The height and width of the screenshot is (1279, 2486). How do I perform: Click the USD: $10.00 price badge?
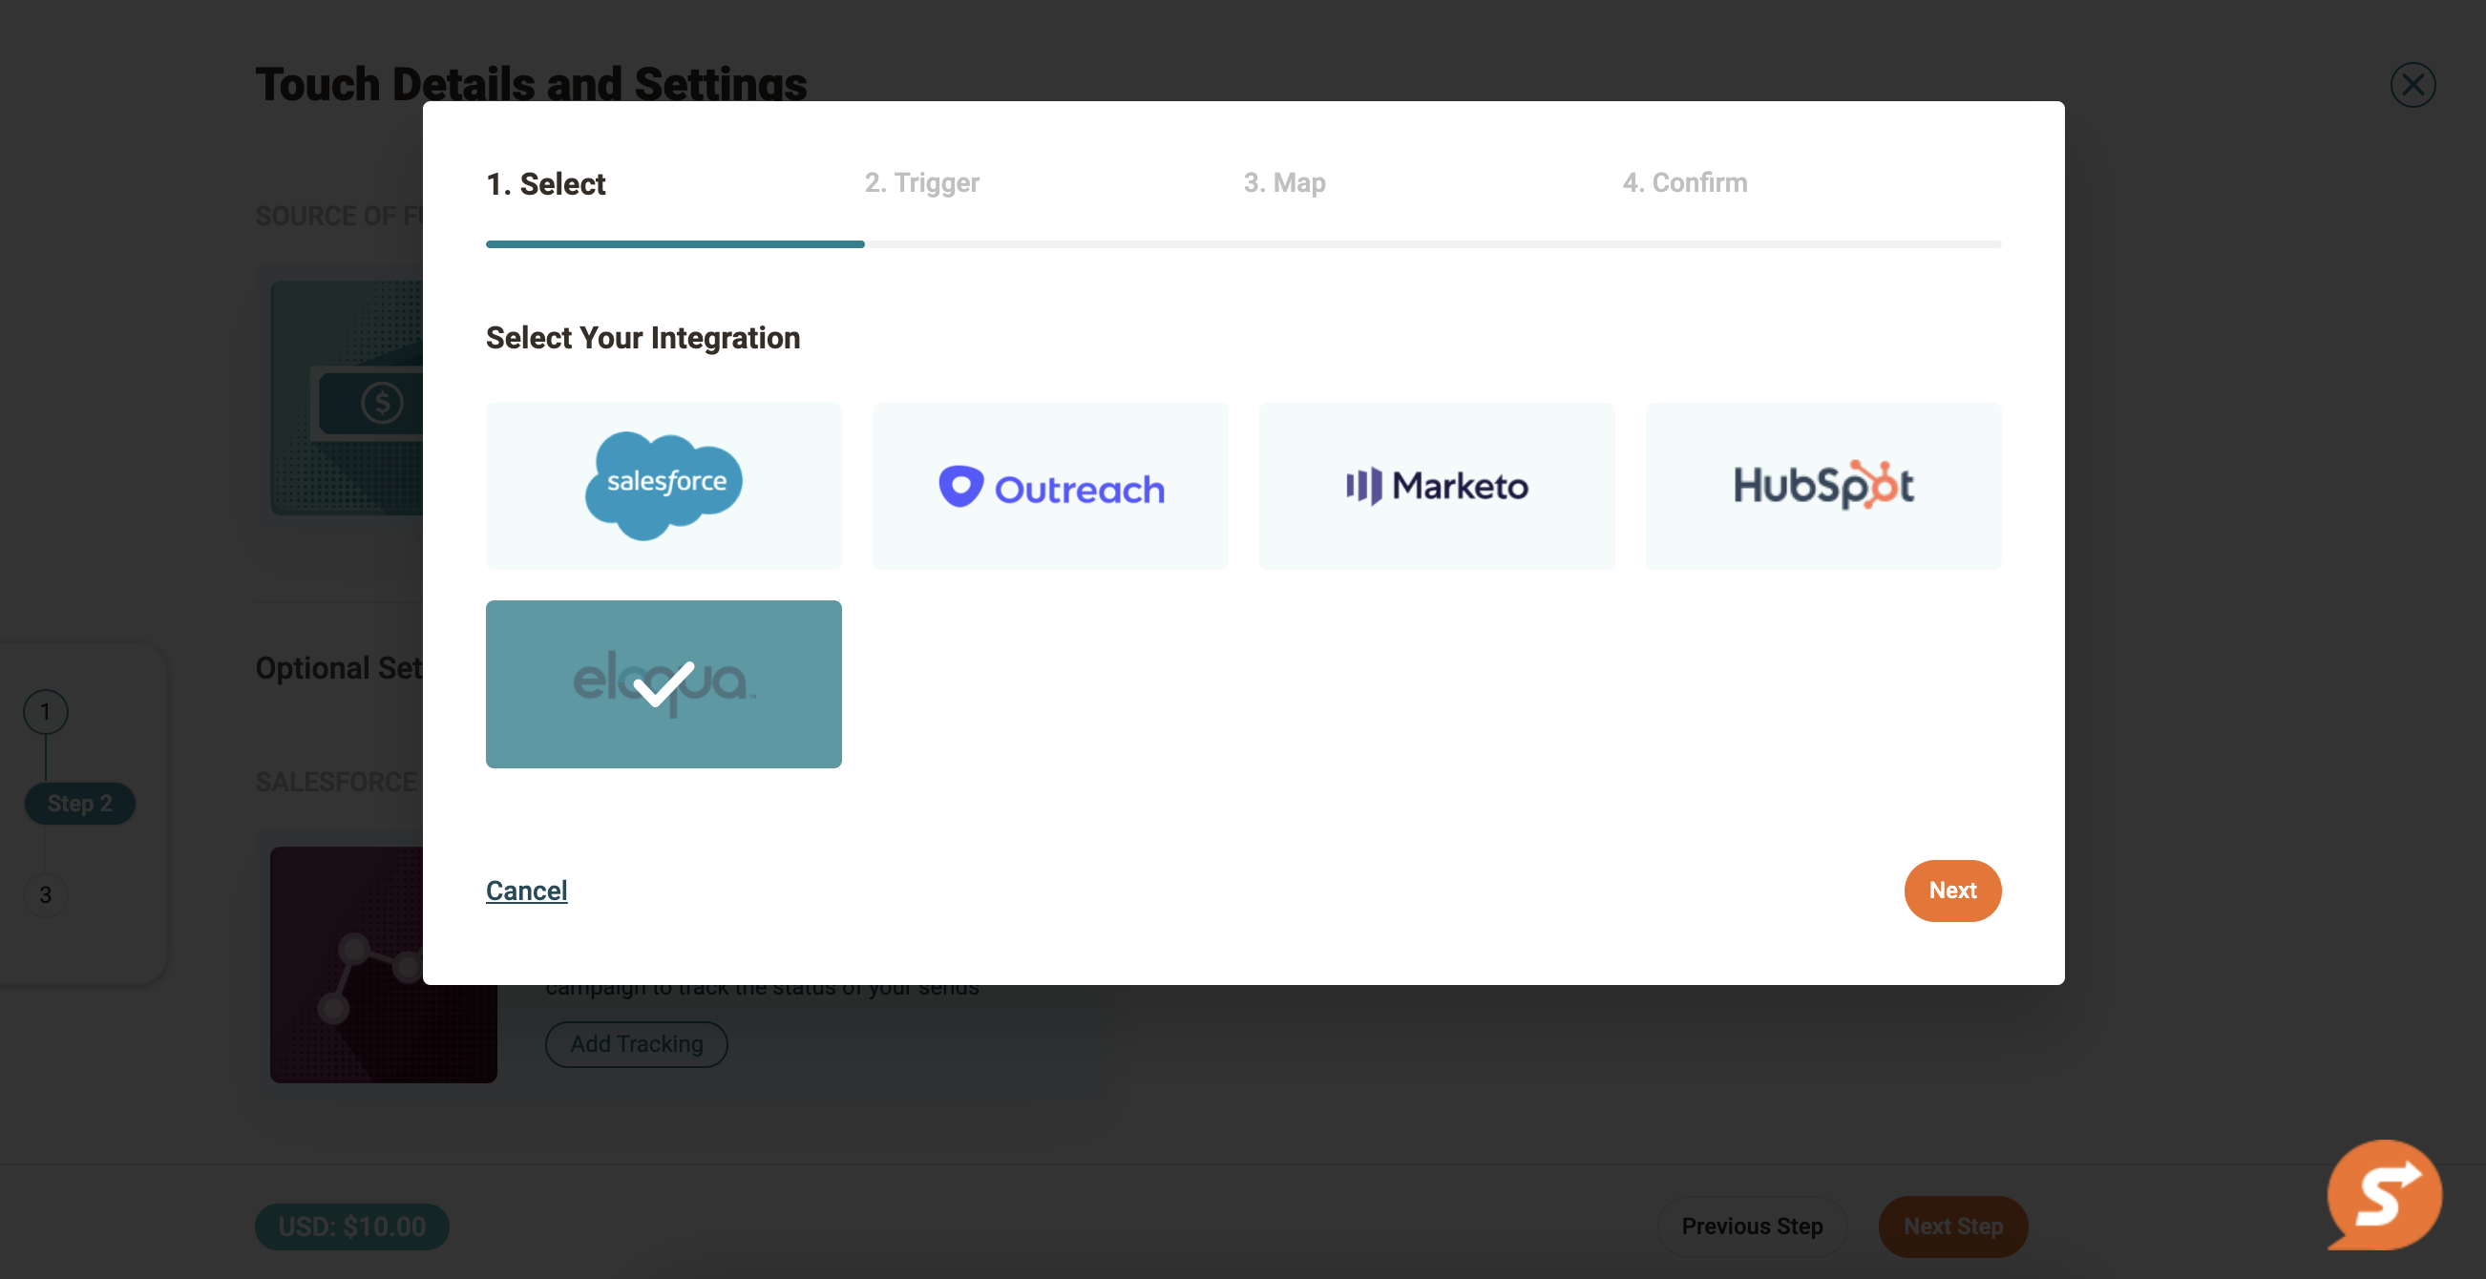(x=351, y=1225)
